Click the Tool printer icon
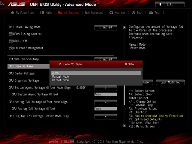The height and width of the screenshot is (144, 192). coord(151,13)
